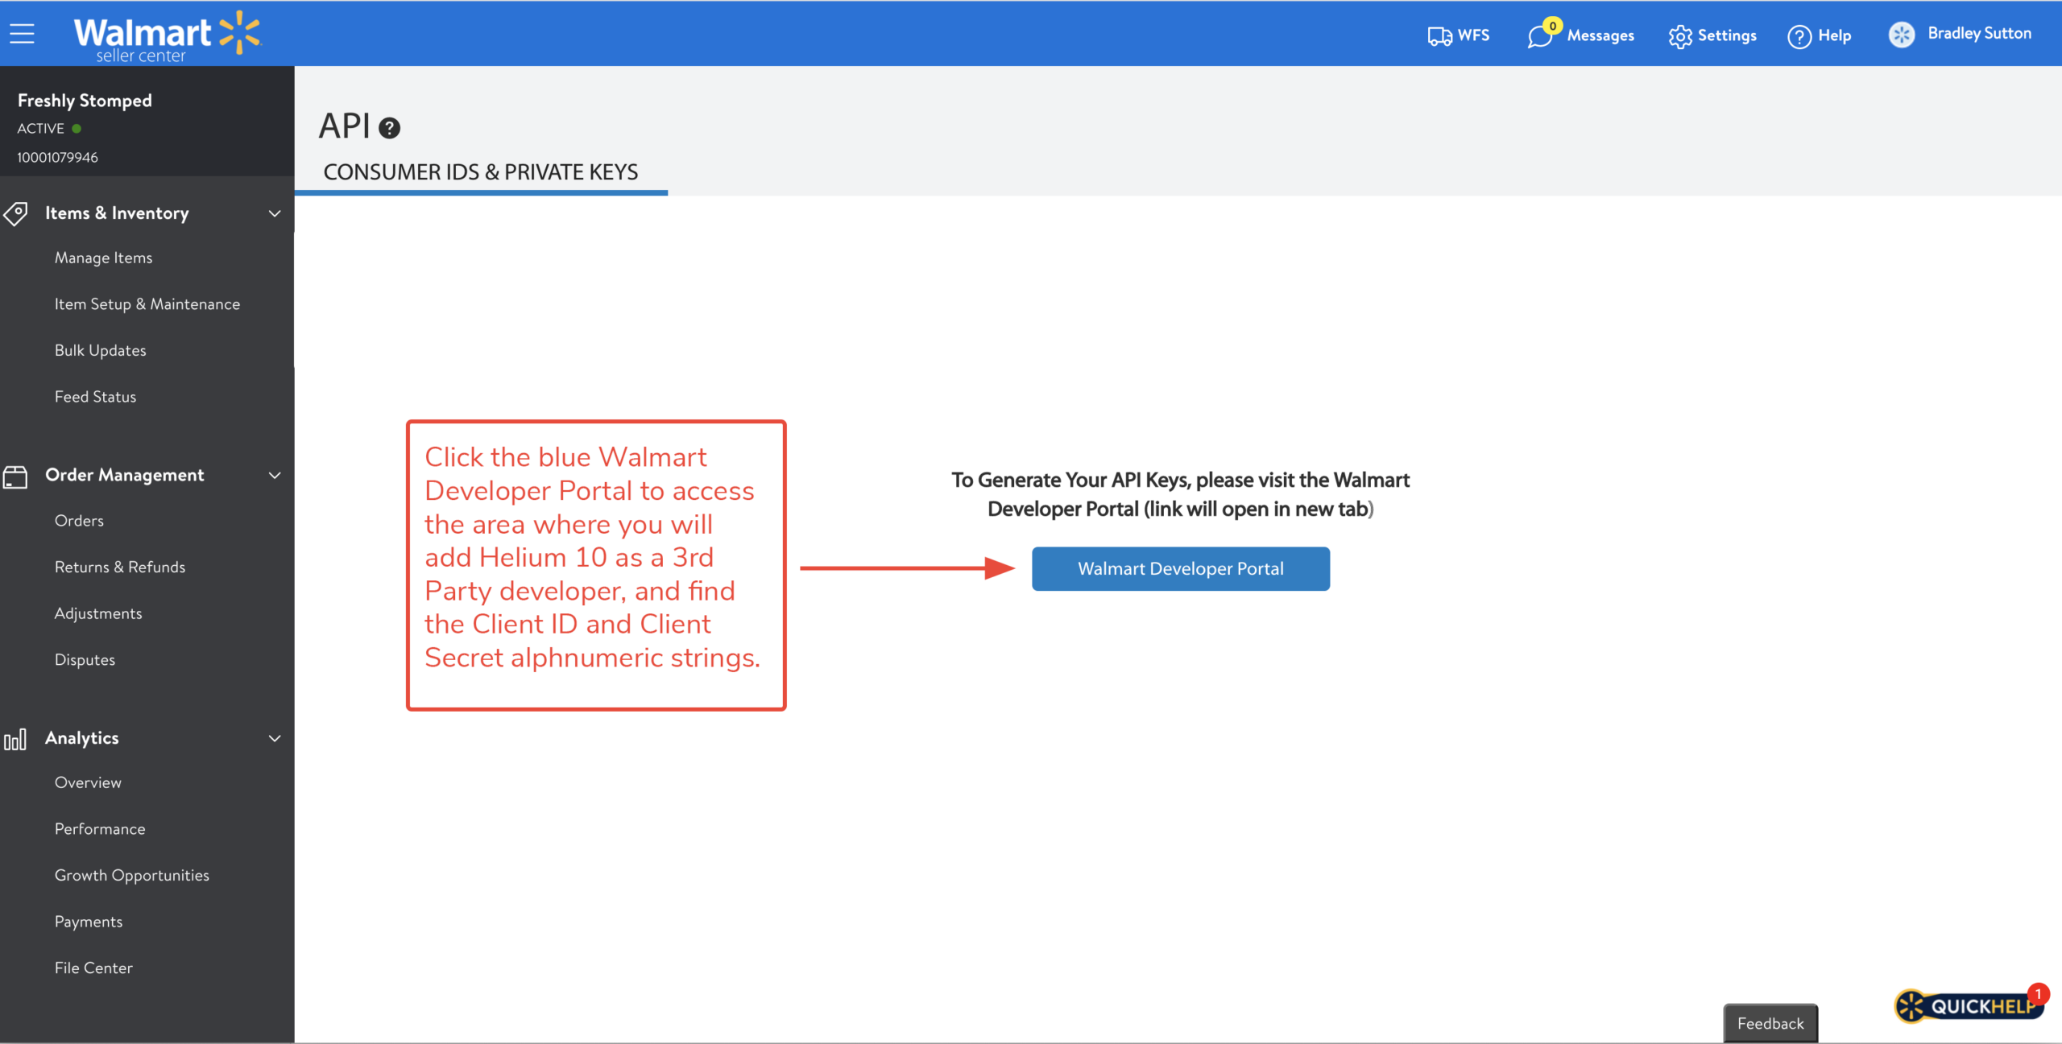Click the API help tooltip icon
The width and height of the screenshot is (2062, 1044).
[390, 128]
